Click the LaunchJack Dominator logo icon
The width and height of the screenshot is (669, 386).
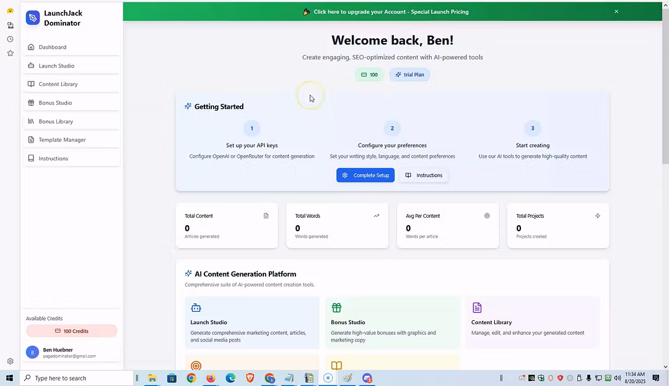point(33,18)
